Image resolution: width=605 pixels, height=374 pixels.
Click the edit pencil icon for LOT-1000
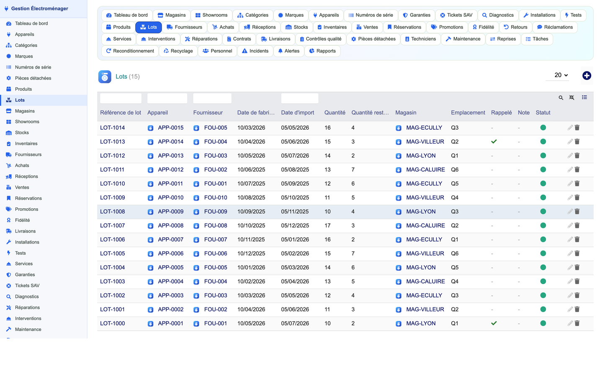[570, 323]
